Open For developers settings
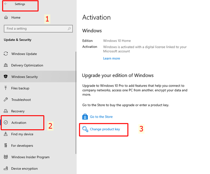 (38, 146)
